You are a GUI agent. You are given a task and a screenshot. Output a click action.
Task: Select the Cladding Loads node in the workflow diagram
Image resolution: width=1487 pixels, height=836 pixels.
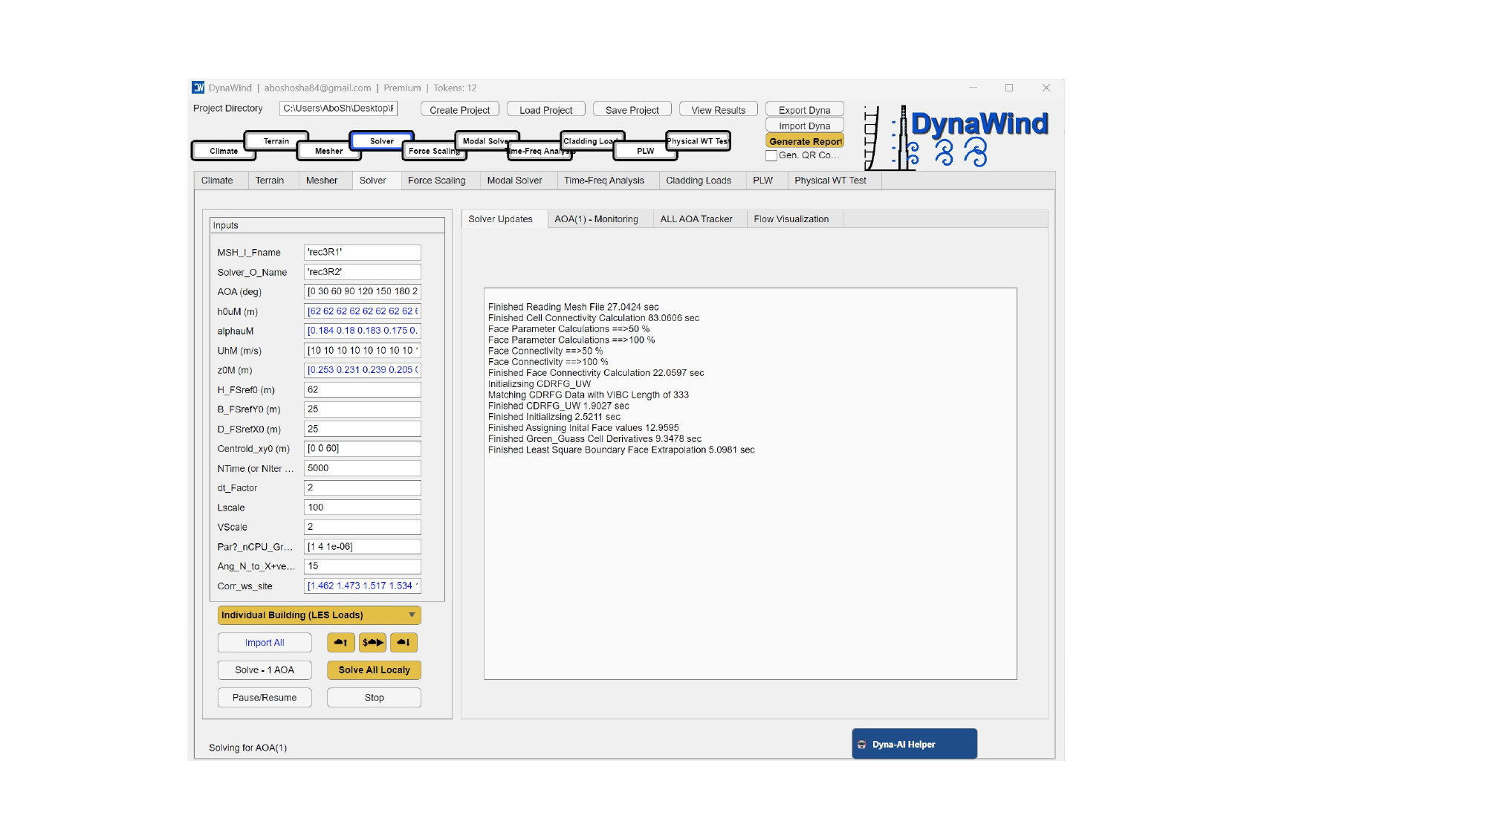click(591, 140)
